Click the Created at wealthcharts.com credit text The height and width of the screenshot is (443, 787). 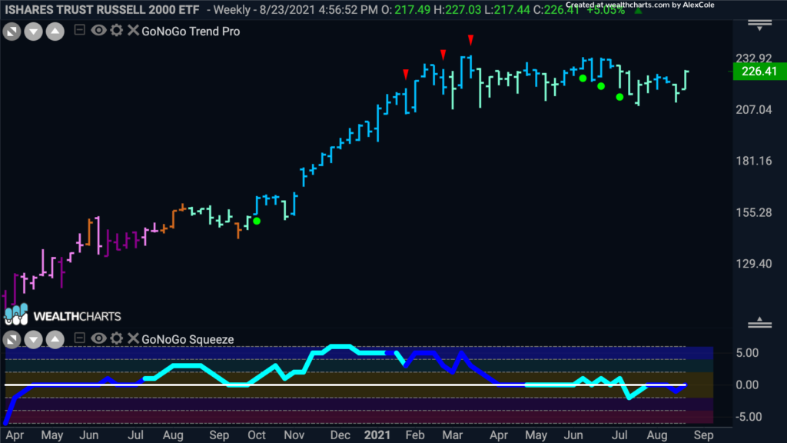coord(640,5)
